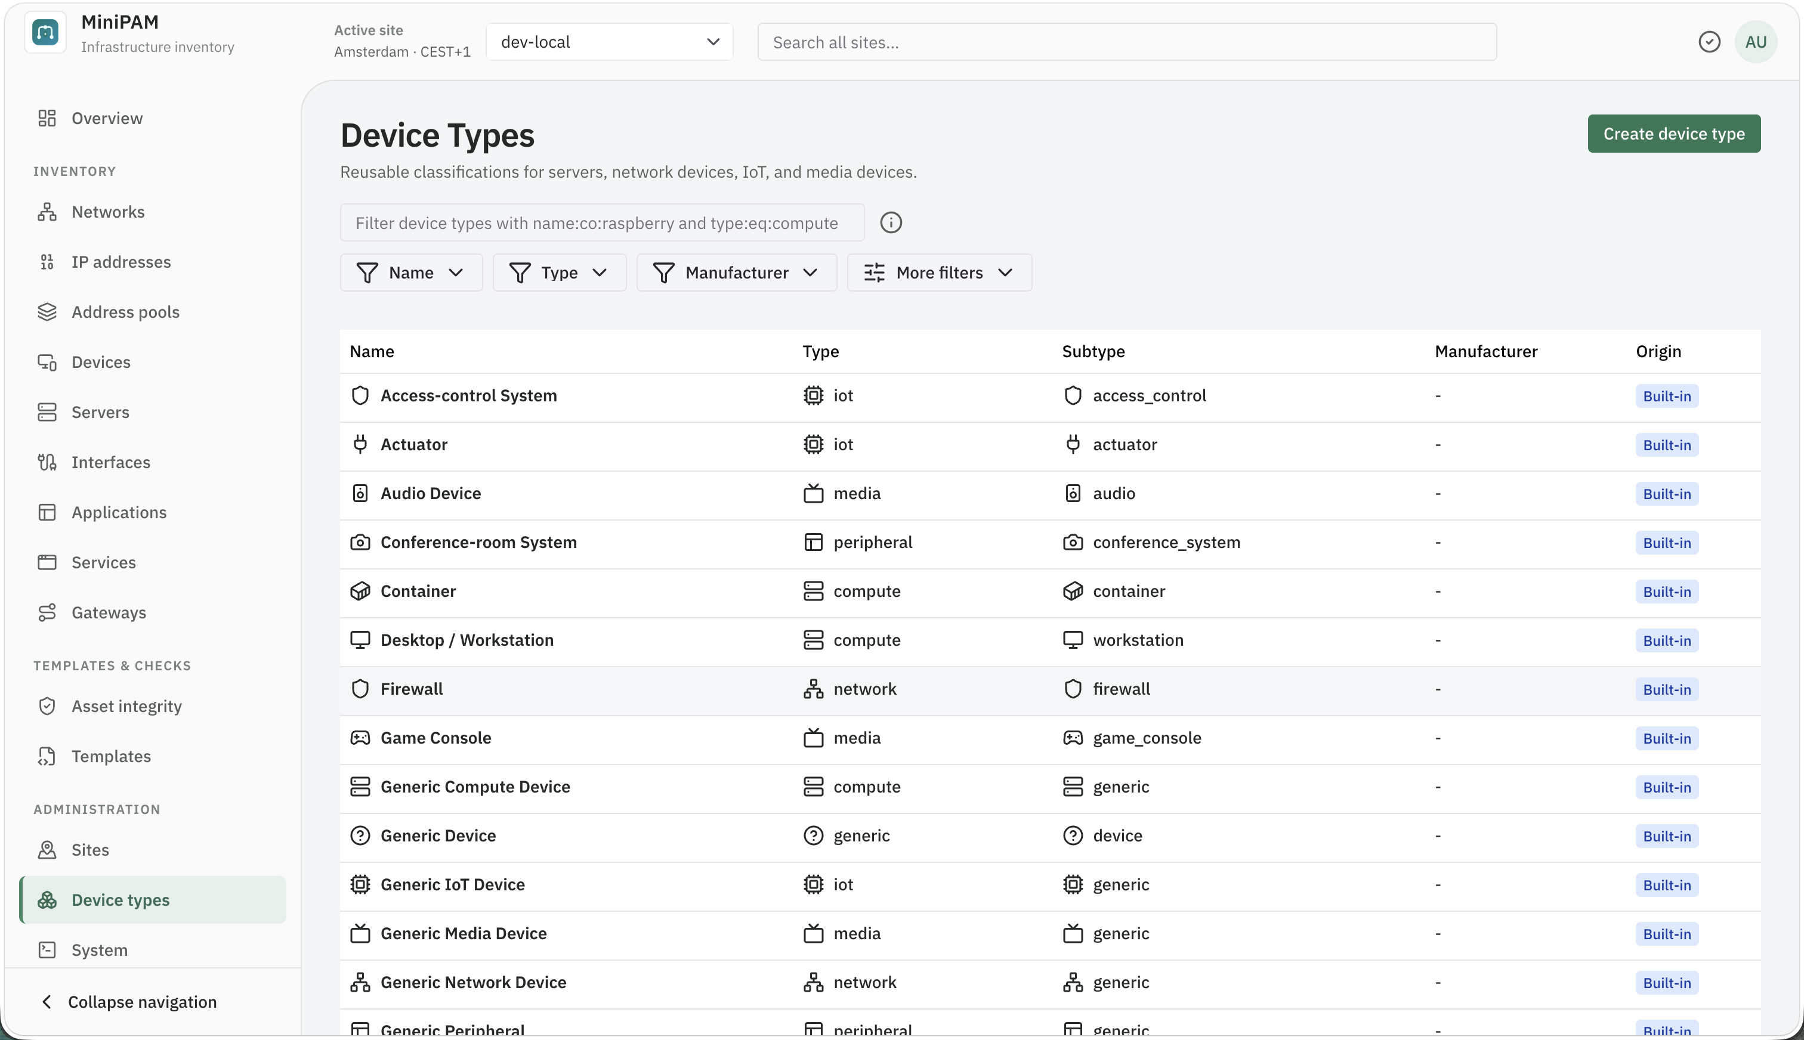
Task: Click Create device type button
Action: pos(1674,134)
